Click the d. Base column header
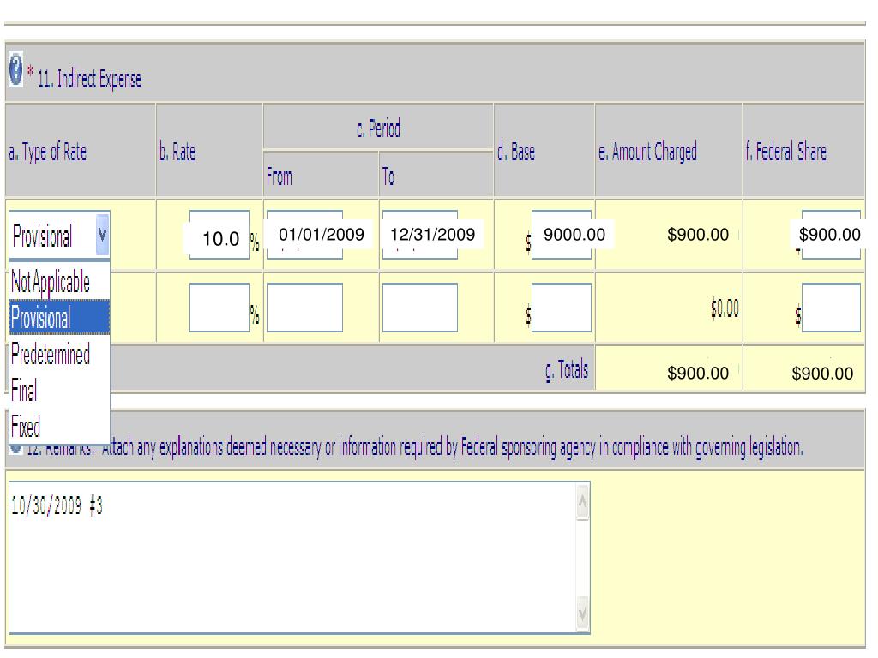Screen dimensions: 878x658 tap(516, 152)
